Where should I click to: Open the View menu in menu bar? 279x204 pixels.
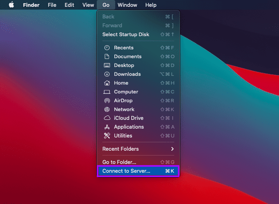pyautogui.click(x=88, y=5)
